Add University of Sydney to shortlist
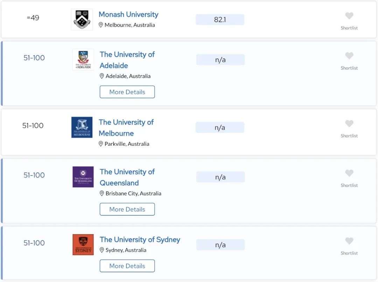This screenshot has height=282, width=378. click(x=349, y=241)
